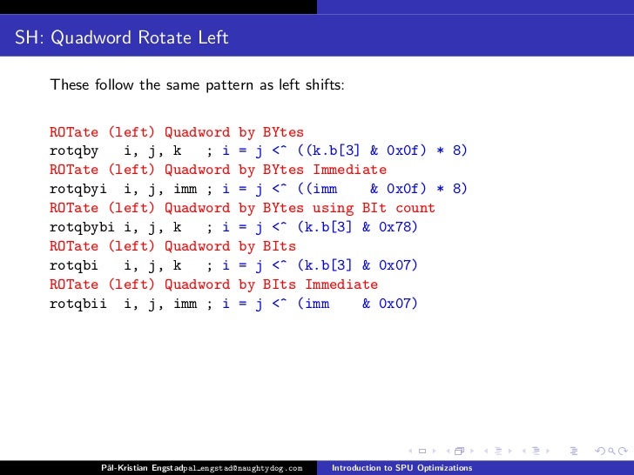This screenshot has width=634, height=475.
Task: Click the blue comment containing '(k.b[3] & 0x07)'
Action: coord(320,266)
